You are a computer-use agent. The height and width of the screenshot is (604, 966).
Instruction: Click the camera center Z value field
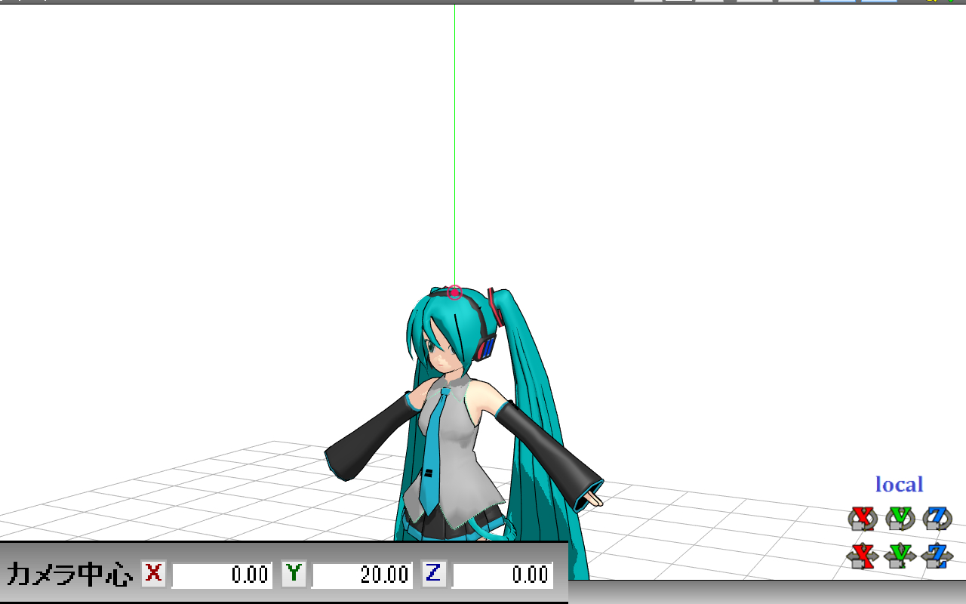(503, 575)
